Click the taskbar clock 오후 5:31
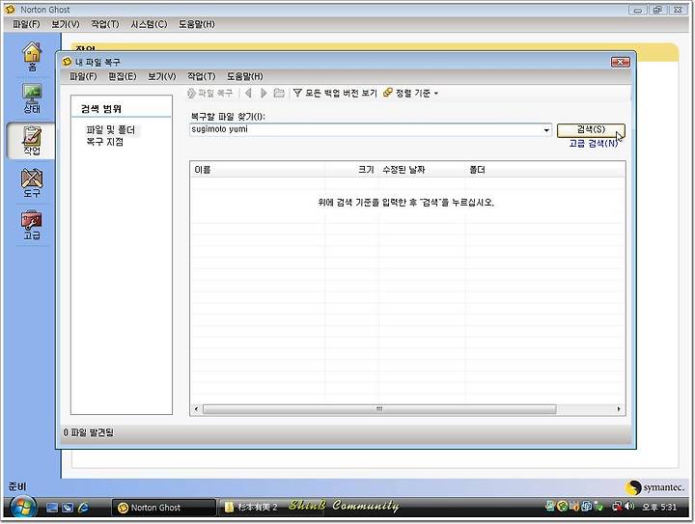The image size is (695, 524). point(658,507)
